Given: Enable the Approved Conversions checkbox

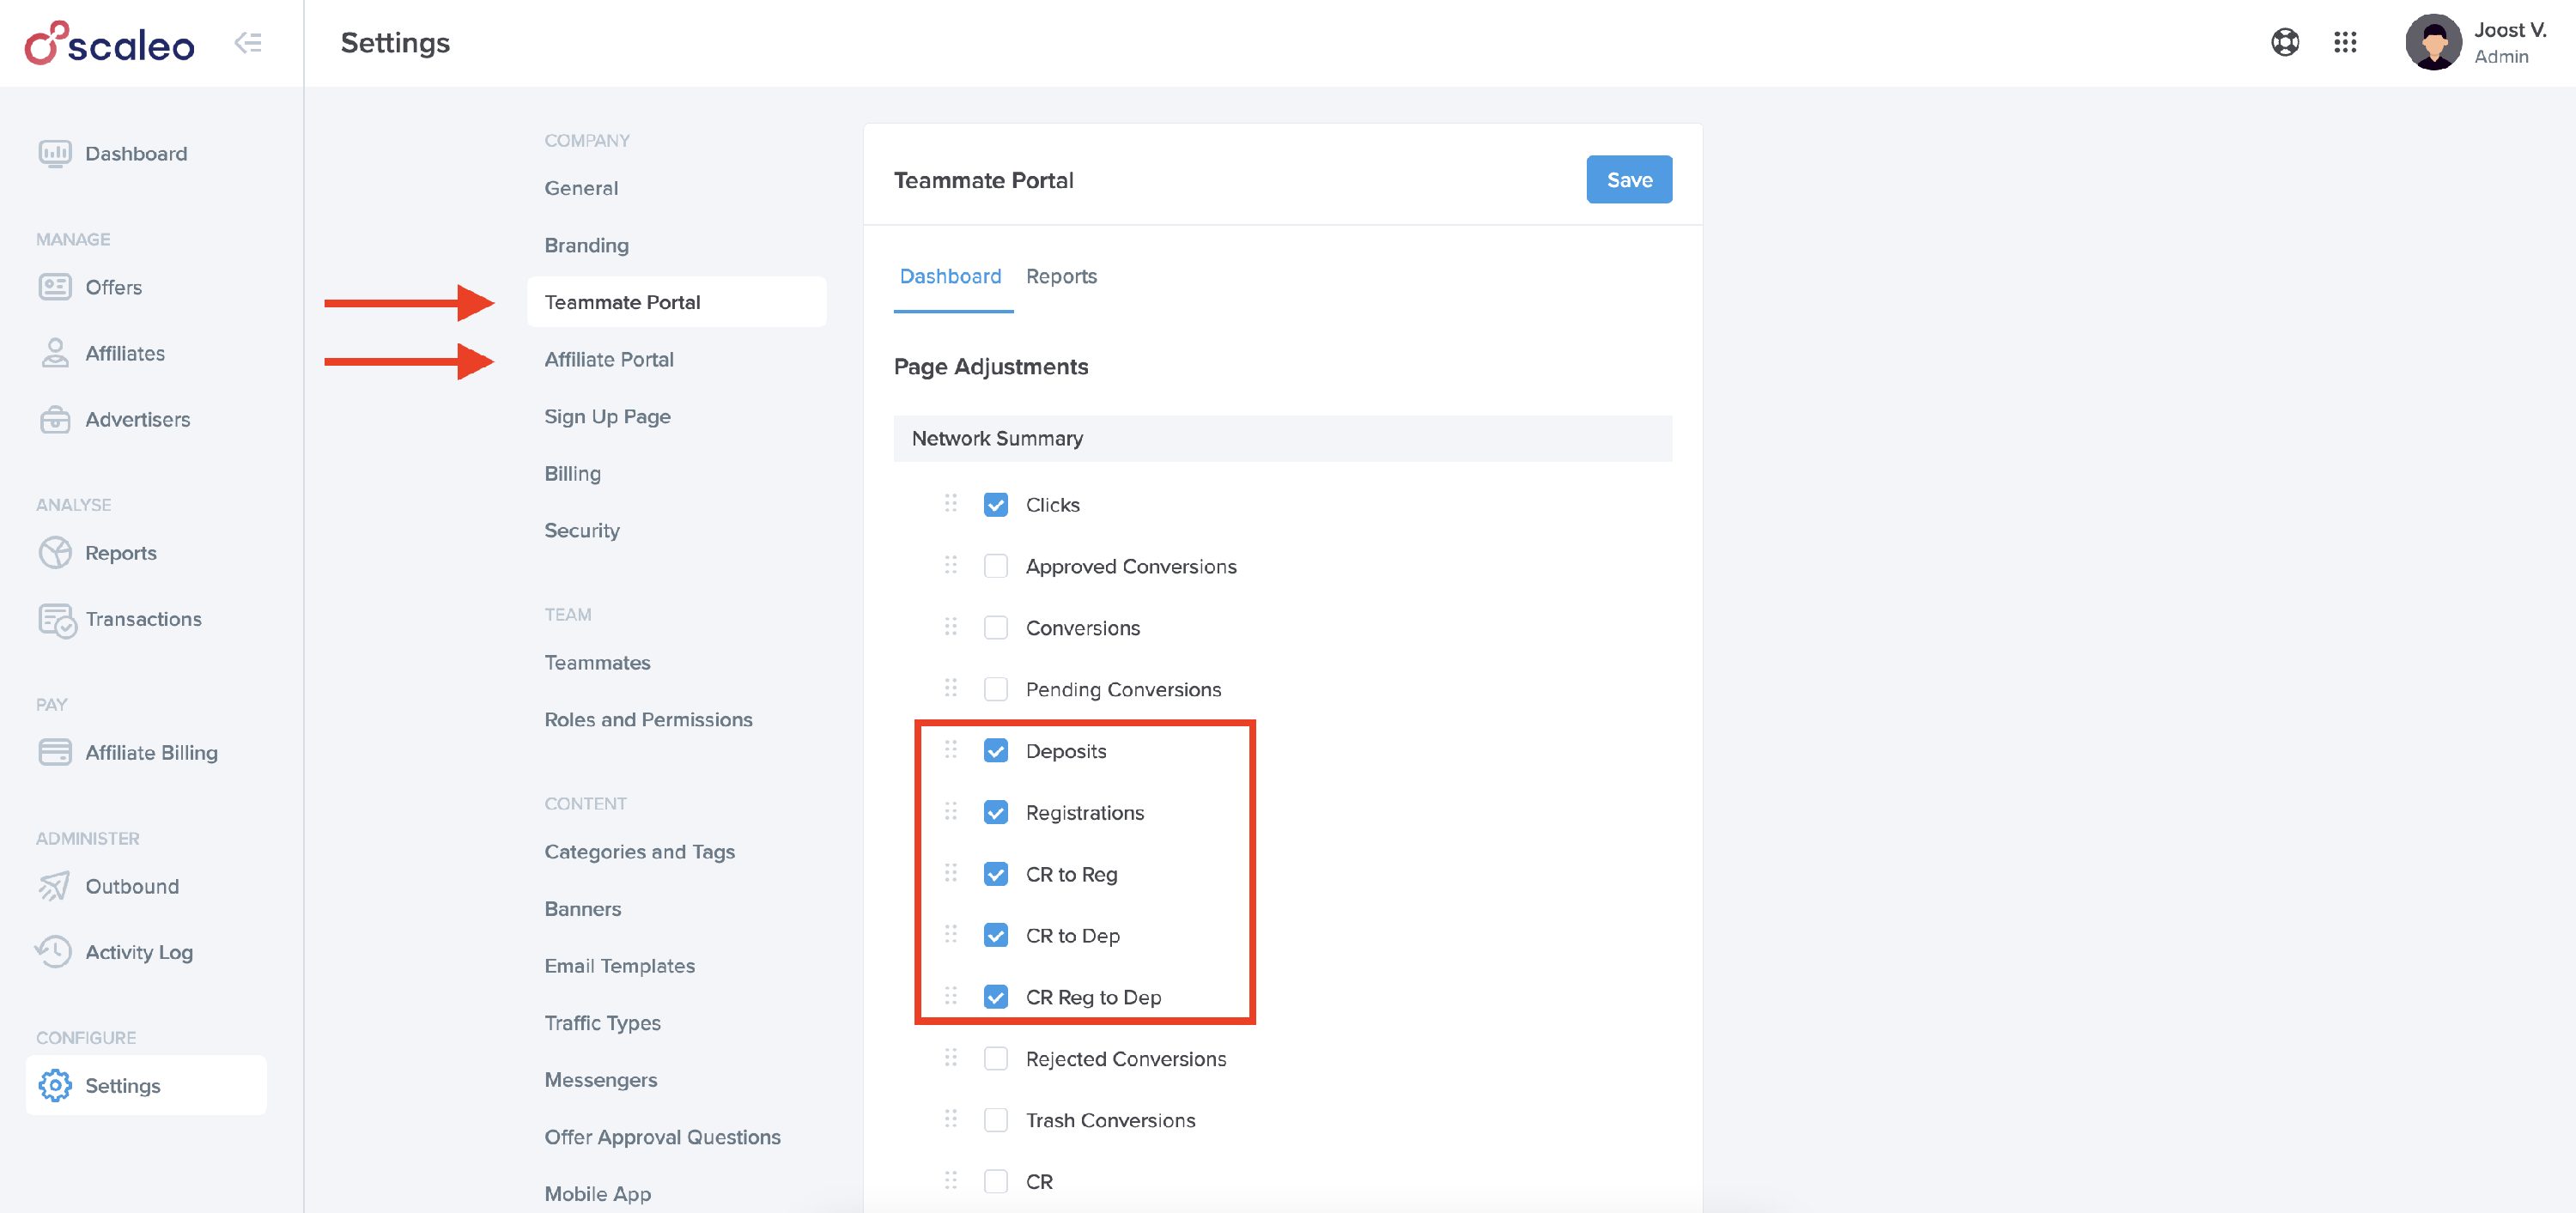Looking at the screenshot, I should (x=995, y=565).
